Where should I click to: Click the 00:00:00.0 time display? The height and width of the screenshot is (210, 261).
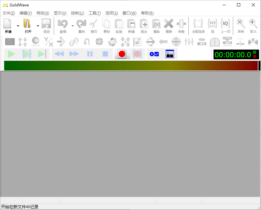tap(233, 55)
